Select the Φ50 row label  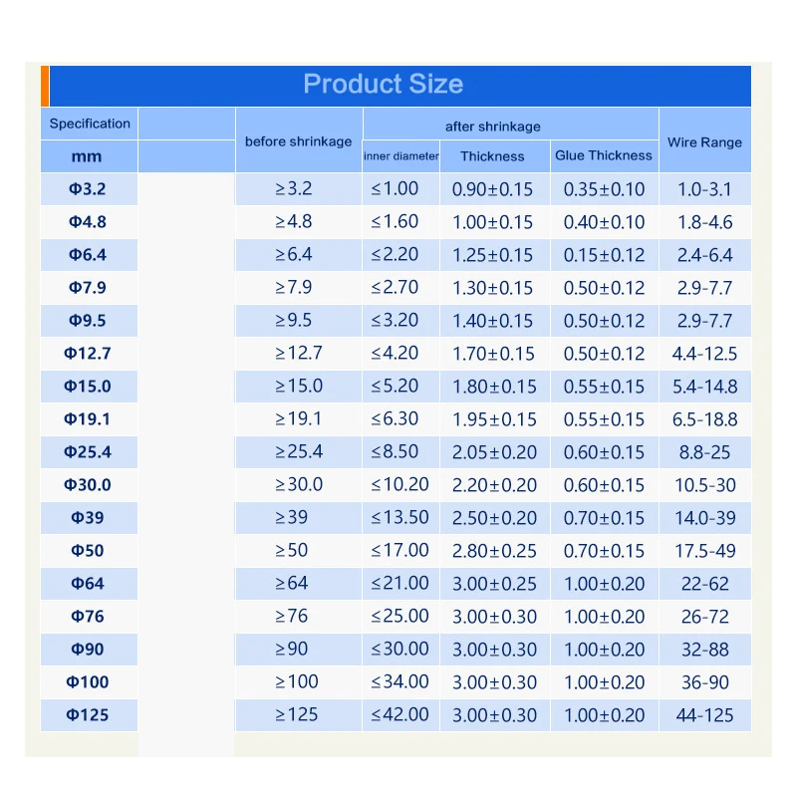click(90, 551)
